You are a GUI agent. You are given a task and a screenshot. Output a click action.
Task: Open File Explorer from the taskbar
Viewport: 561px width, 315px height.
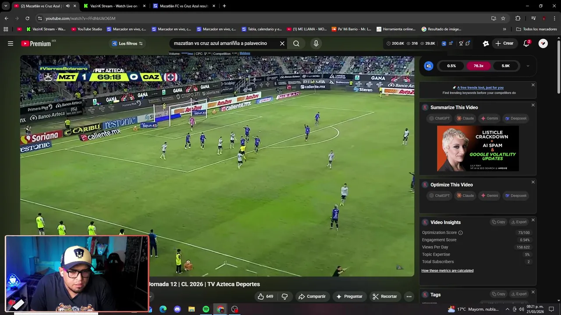pyautogui.click(x=192, y=309)
